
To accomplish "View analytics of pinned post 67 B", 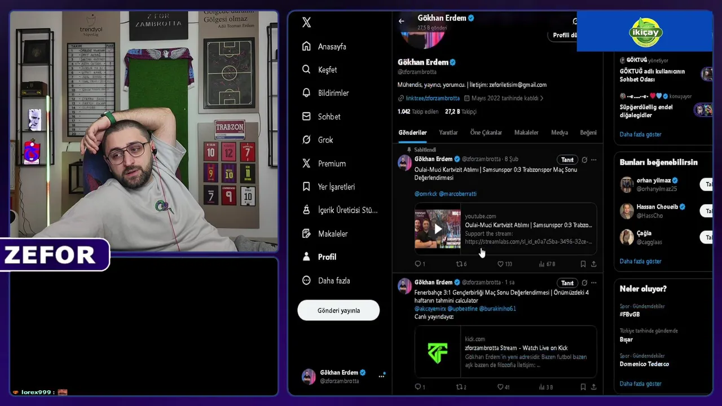I will [547, 264].
